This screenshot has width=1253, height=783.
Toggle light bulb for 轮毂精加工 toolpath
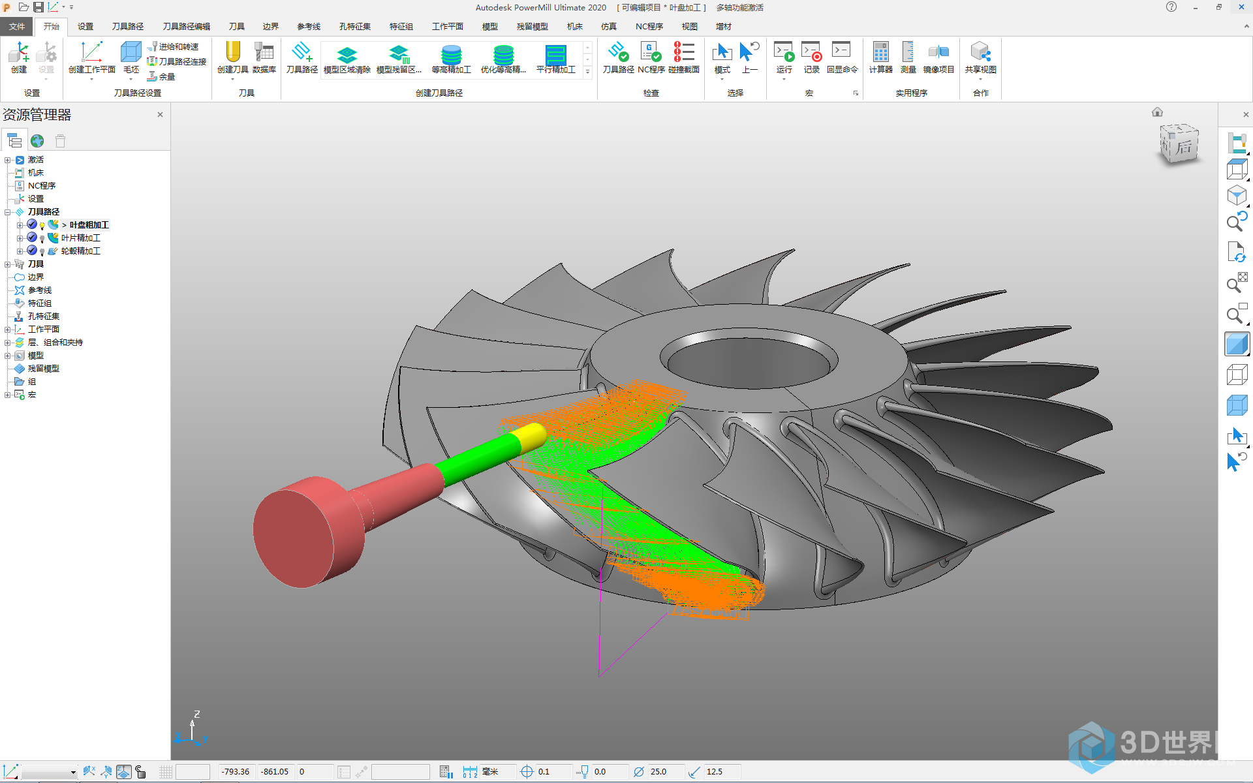[x=42, y=251]
